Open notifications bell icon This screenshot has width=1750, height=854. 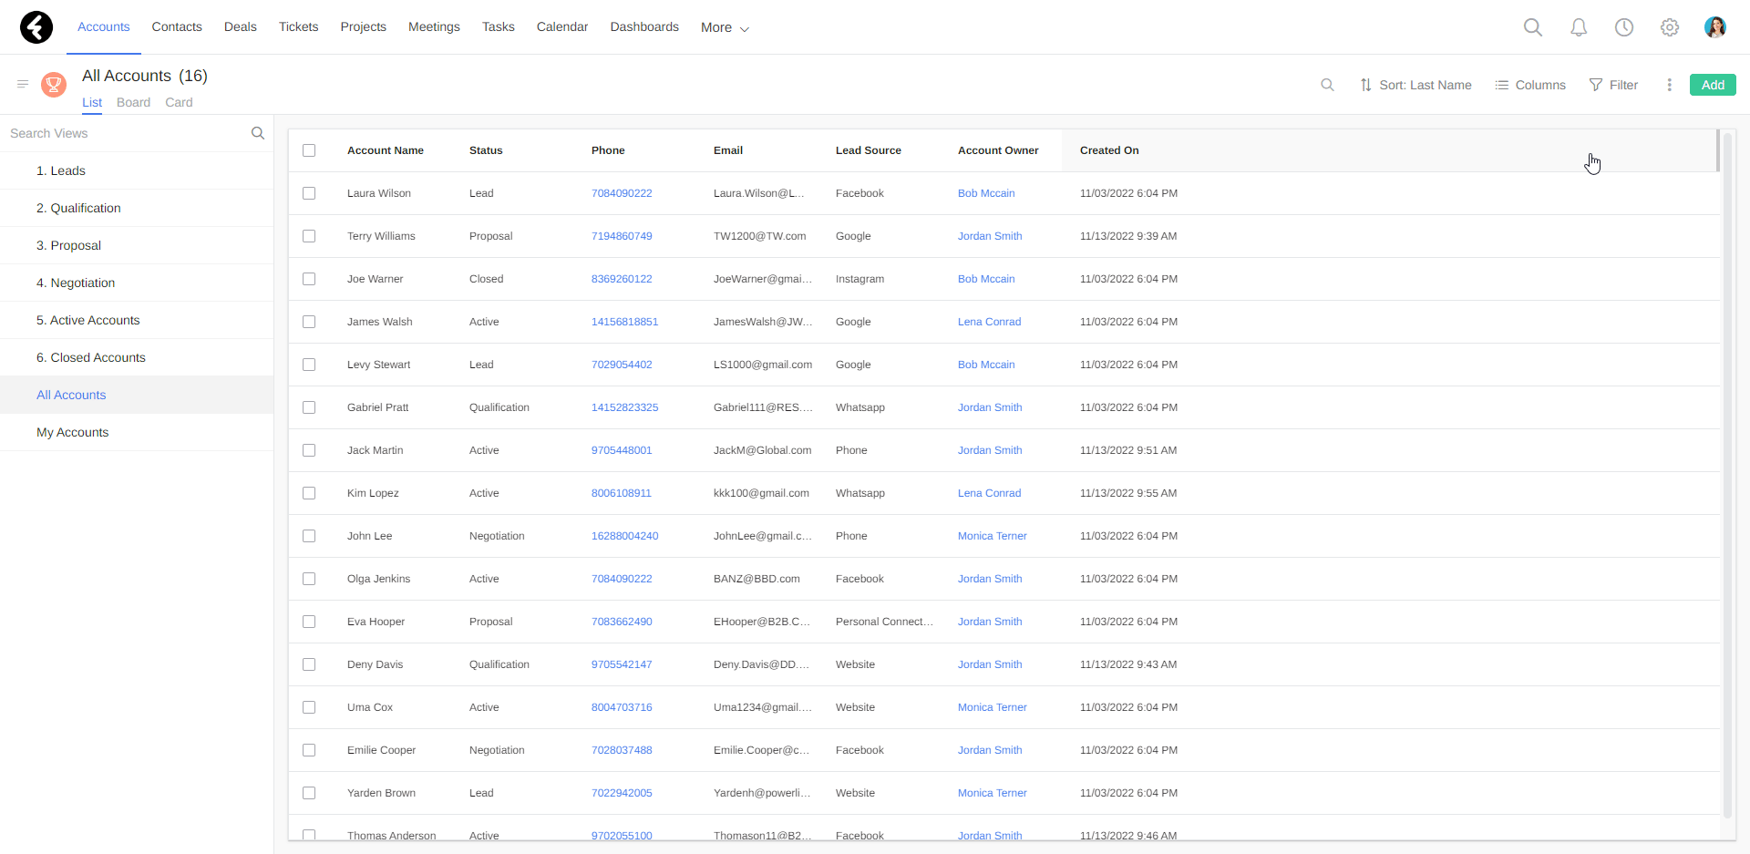(1579, 27)
